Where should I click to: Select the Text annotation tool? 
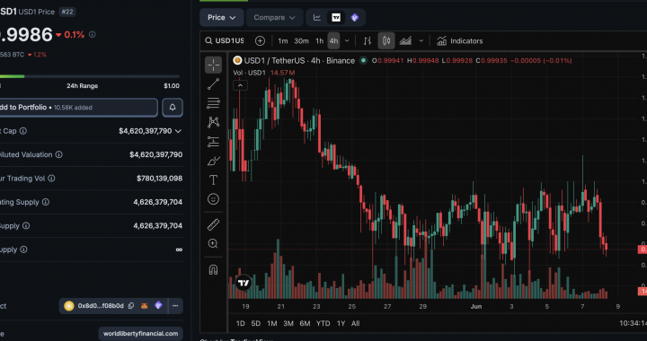tap(213, 180)
